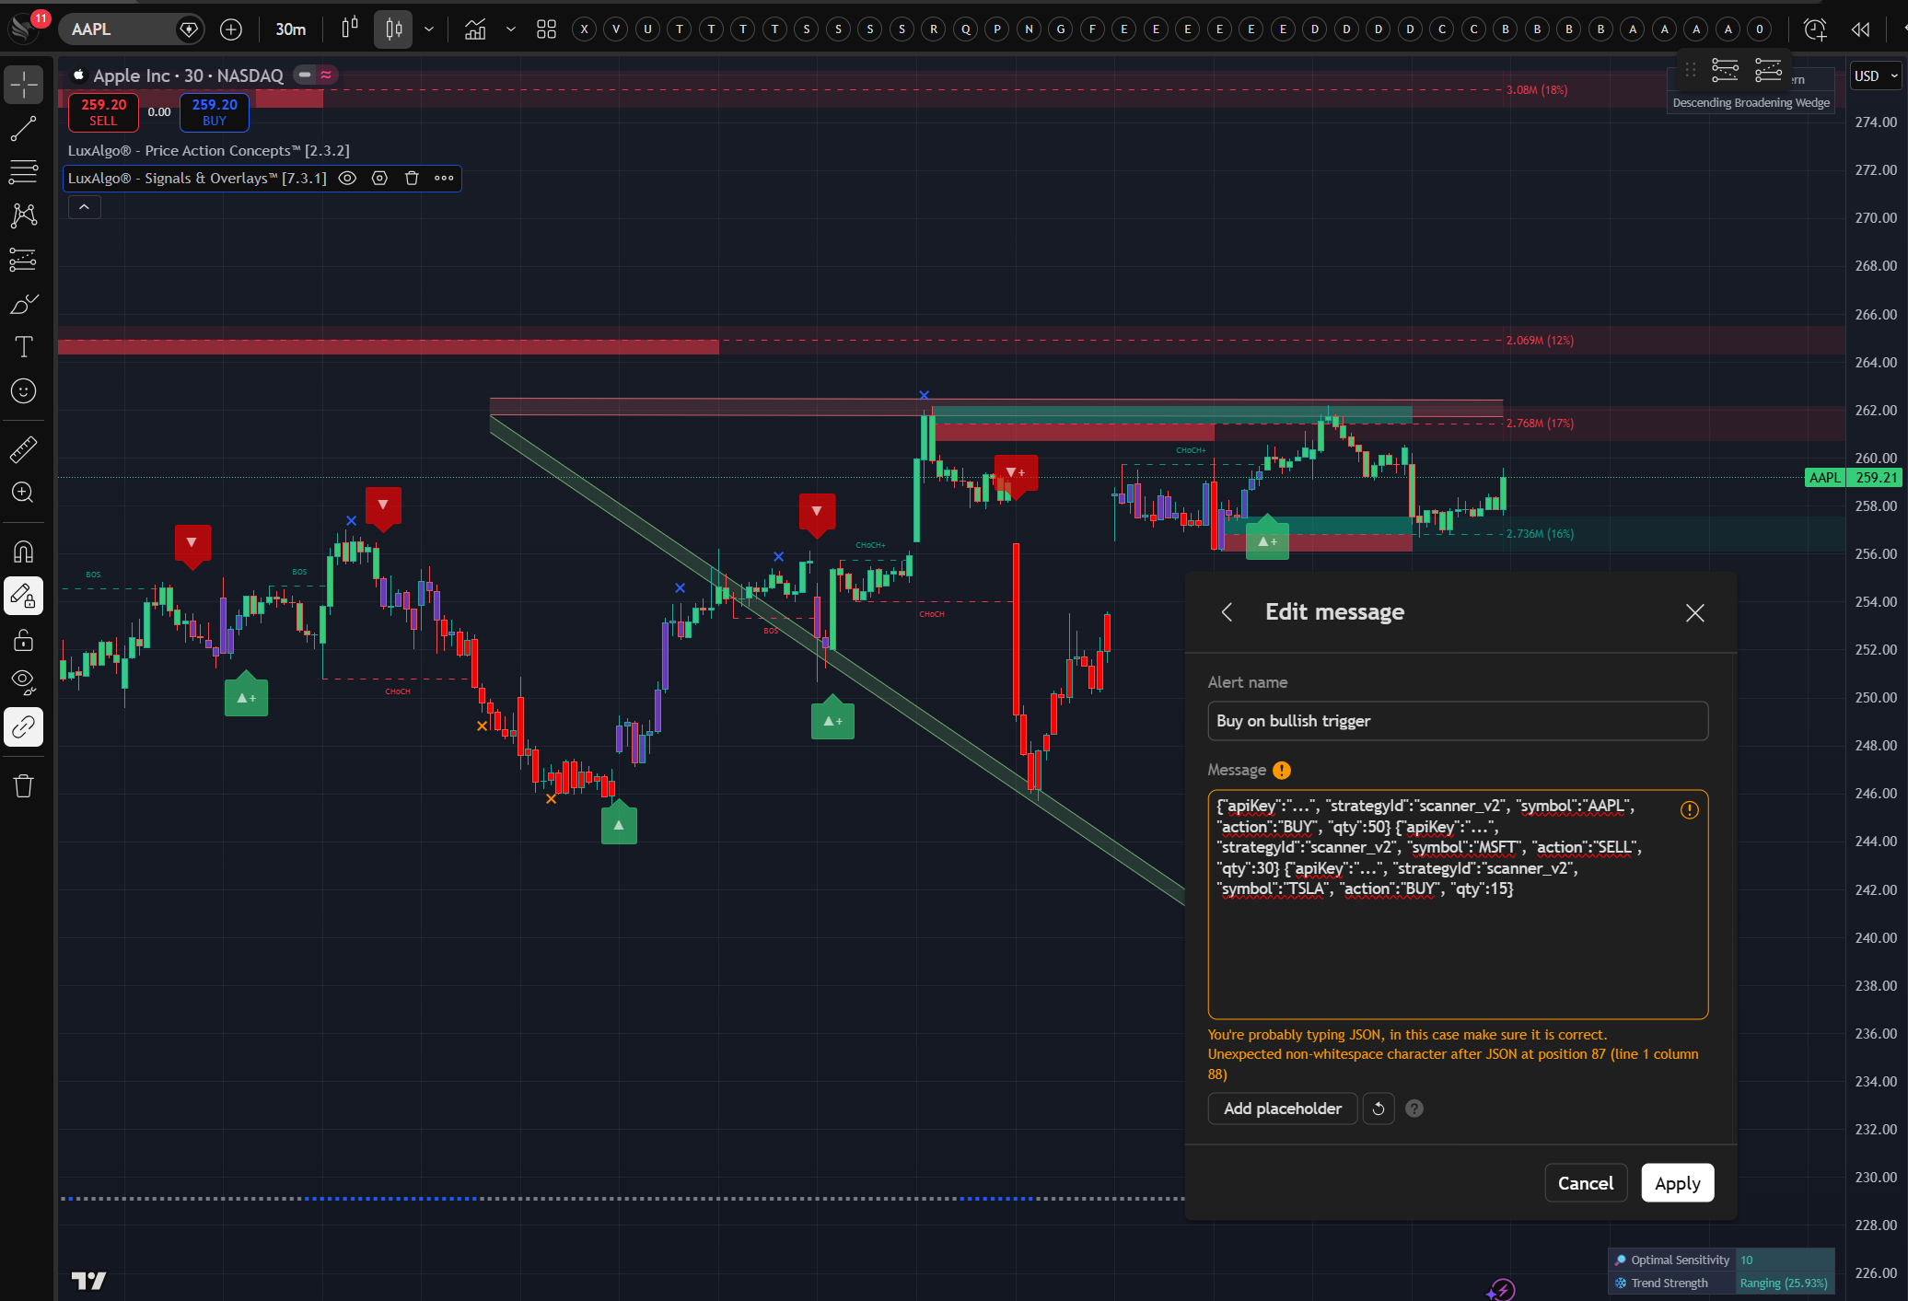
Task: Open the placeholder help question mark
Action: pos(1414,1109)
